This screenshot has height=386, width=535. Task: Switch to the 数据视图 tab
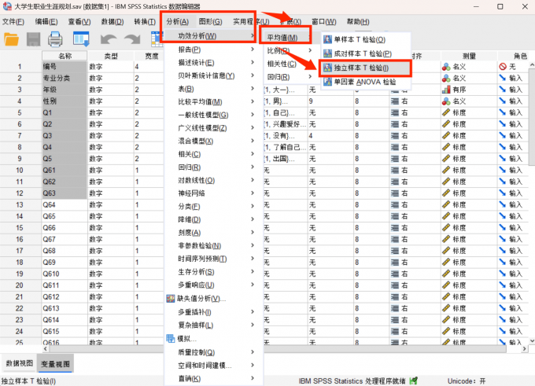click(x=19, y=363)
